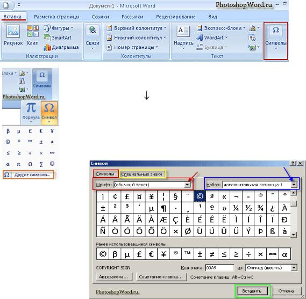The height and width of the screenshot is (299, 306).
Task: Click the Автозамена button
Action: point(114,277)
